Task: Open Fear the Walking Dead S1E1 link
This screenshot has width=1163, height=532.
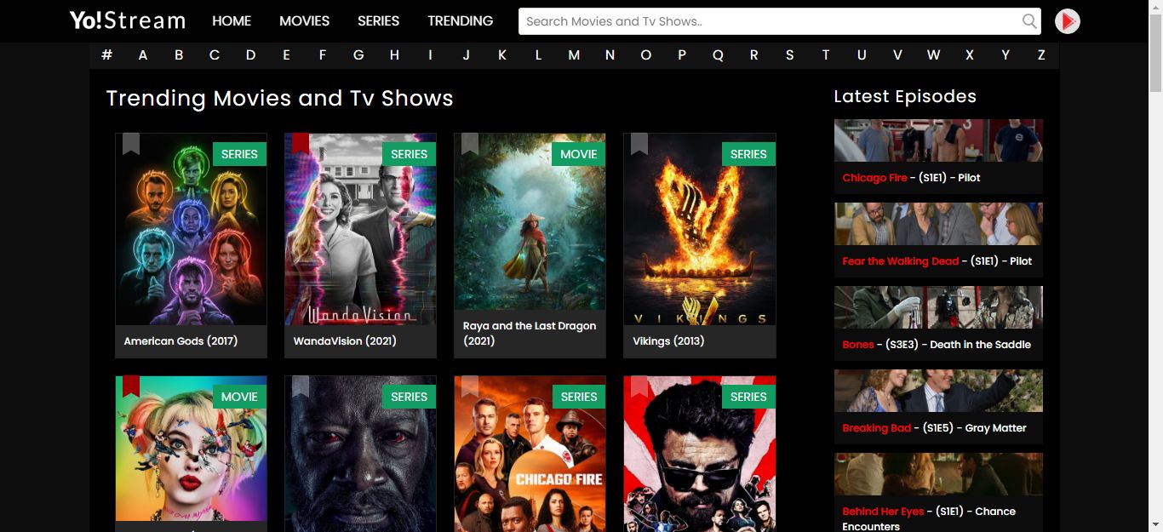Action: click(937, 261)
